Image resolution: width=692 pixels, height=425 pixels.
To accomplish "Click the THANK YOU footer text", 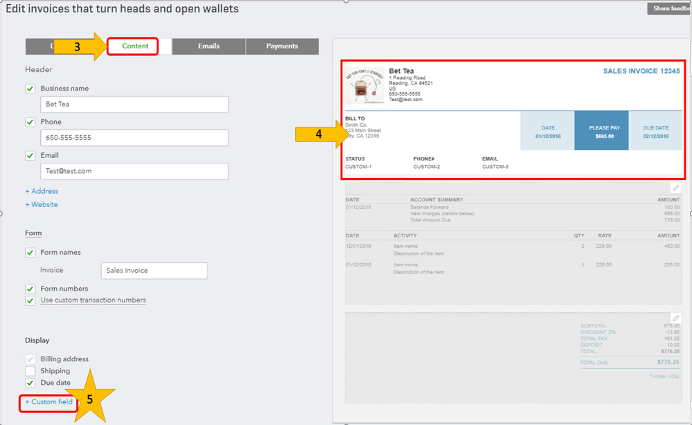I will (x=664, y=377).
